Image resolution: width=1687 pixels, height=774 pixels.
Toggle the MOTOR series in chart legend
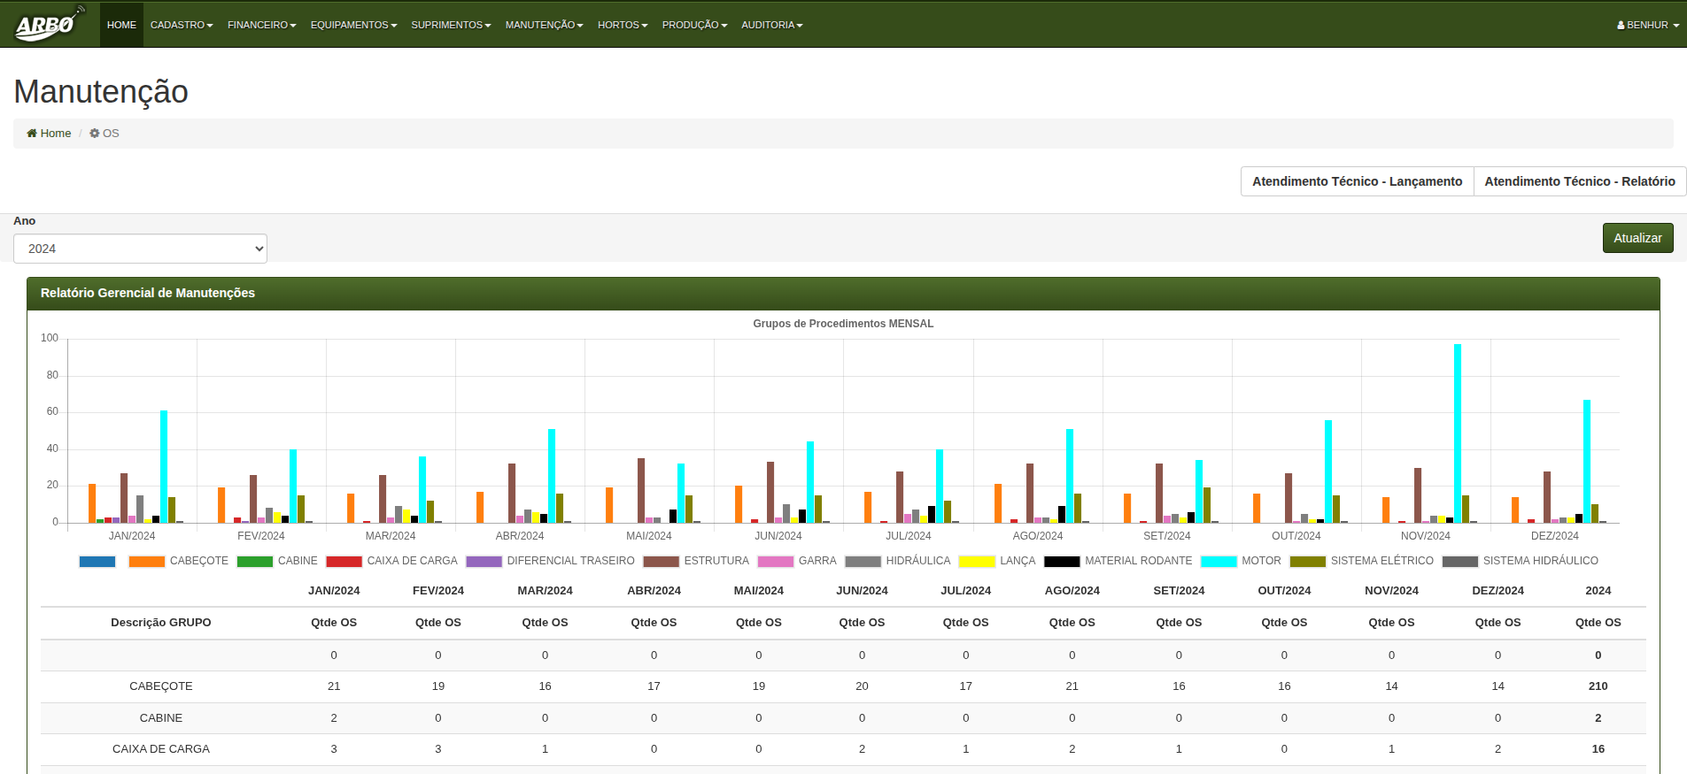[1261, 561]
